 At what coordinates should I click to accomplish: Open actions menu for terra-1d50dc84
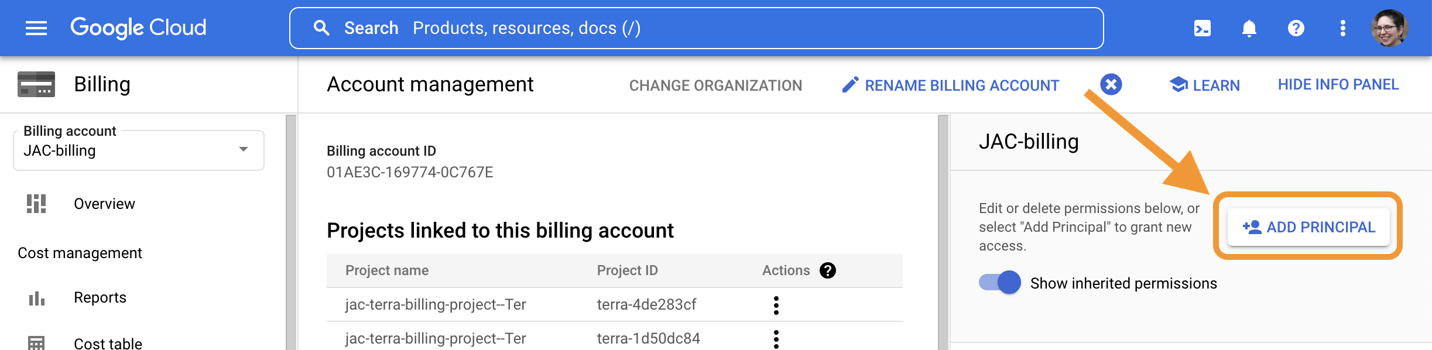(776, 339)
